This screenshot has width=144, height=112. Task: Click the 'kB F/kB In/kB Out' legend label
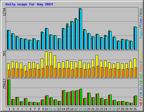[x=141, y=90]
